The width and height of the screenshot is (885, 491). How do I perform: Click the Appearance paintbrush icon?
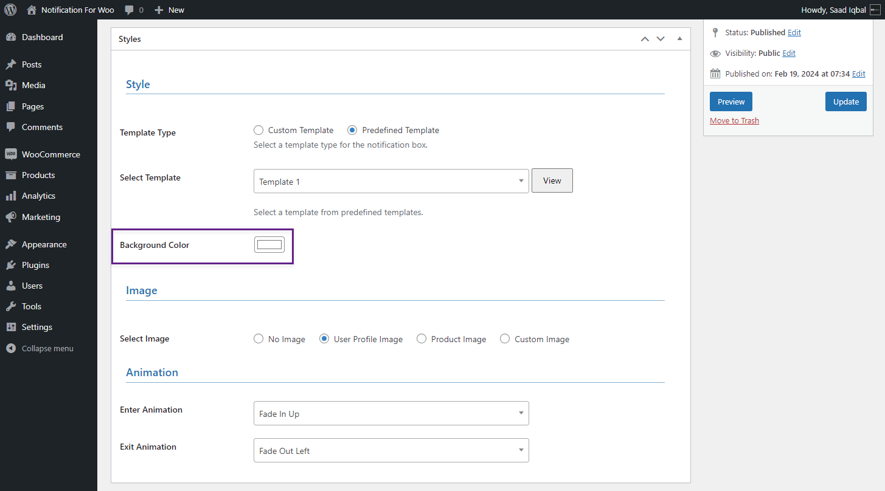tap(11, 244)
